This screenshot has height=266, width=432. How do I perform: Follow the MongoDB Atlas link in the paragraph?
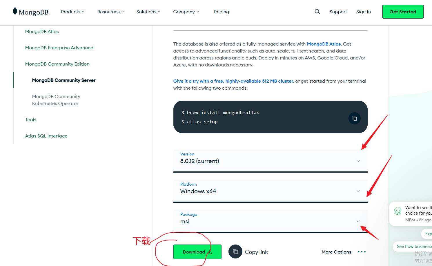(x=324, y=44)
